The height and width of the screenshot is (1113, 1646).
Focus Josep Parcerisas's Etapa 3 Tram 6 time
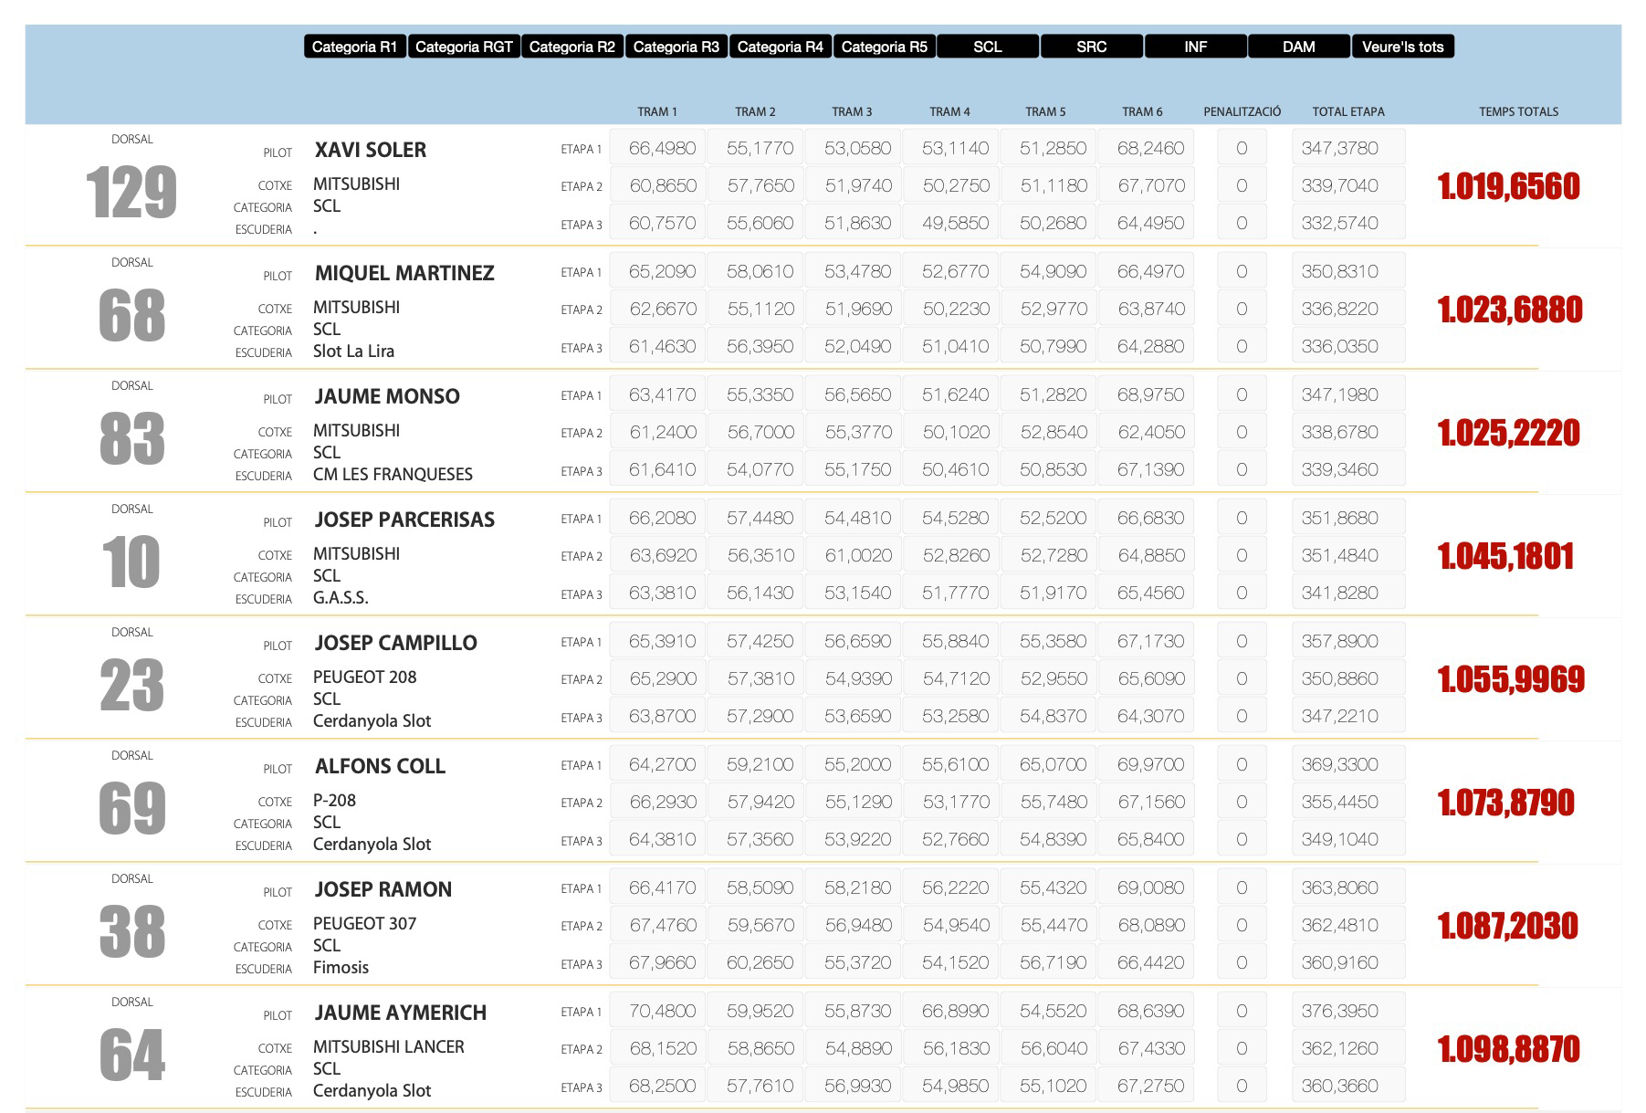(1150, 593)
